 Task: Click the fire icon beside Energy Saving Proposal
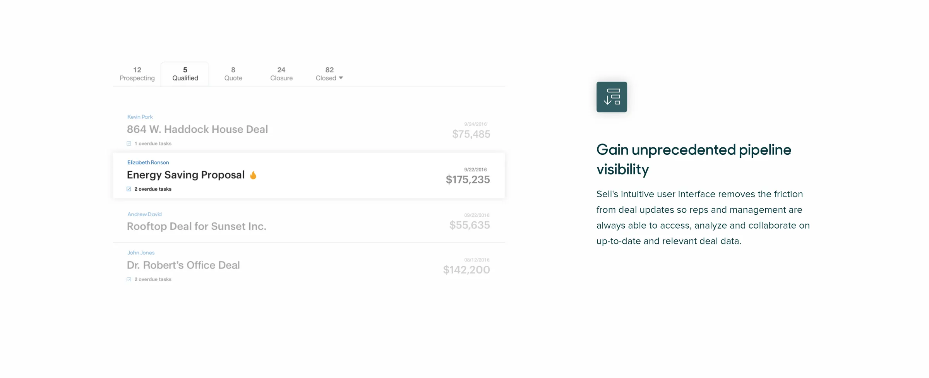pyautogui.click(x=254, y=174)
